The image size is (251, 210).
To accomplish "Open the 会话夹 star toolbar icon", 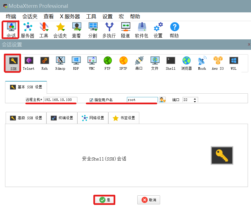I will pyautogui.click(x=60, y=30).
